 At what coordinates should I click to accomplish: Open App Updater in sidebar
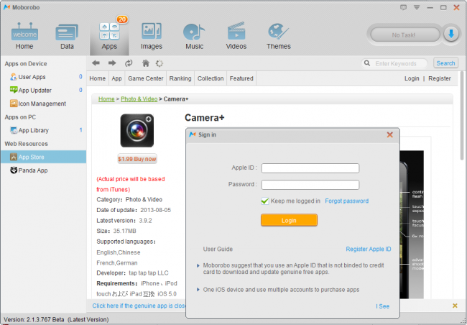tap(43, 90)
